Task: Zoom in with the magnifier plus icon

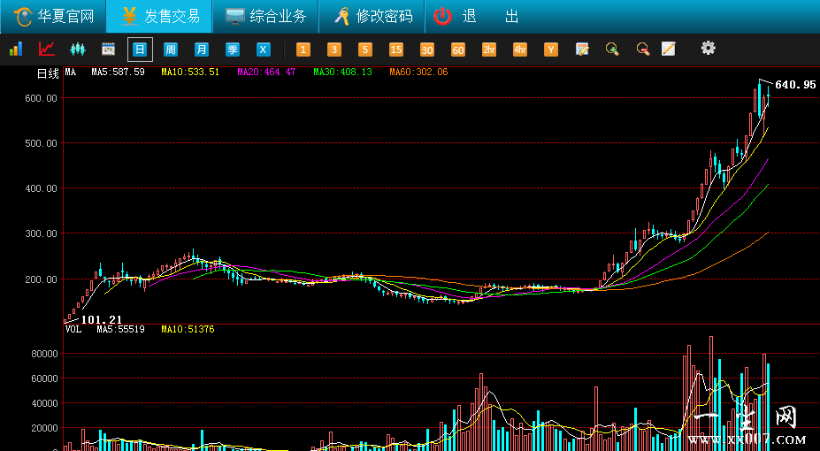Action: pyautogui.click(x=611, y=50)
